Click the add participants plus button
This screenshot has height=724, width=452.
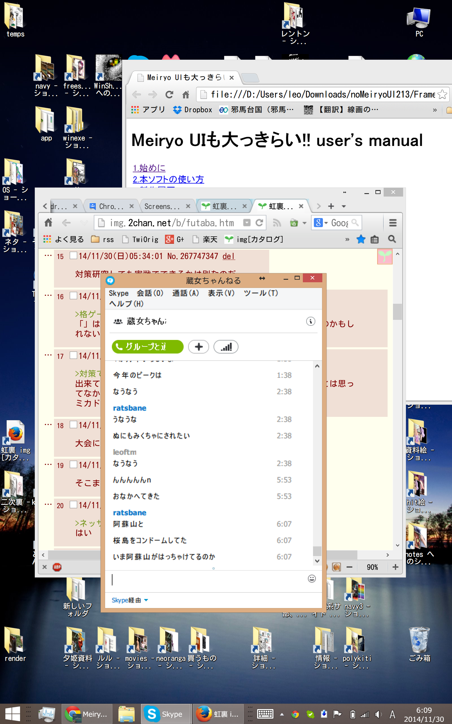point(199,347)
